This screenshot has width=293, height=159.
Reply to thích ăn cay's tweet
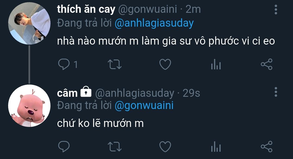tap(64, 64)
